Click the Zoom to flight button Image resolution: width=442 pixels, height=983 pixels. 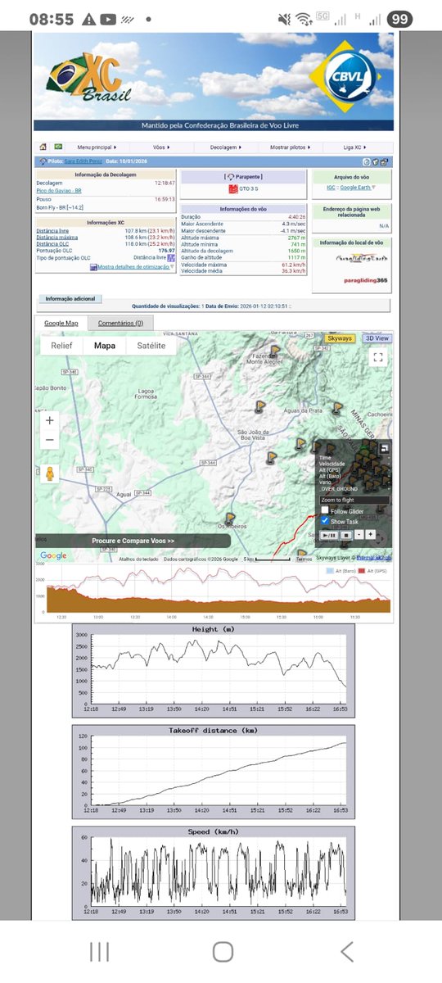354,500
